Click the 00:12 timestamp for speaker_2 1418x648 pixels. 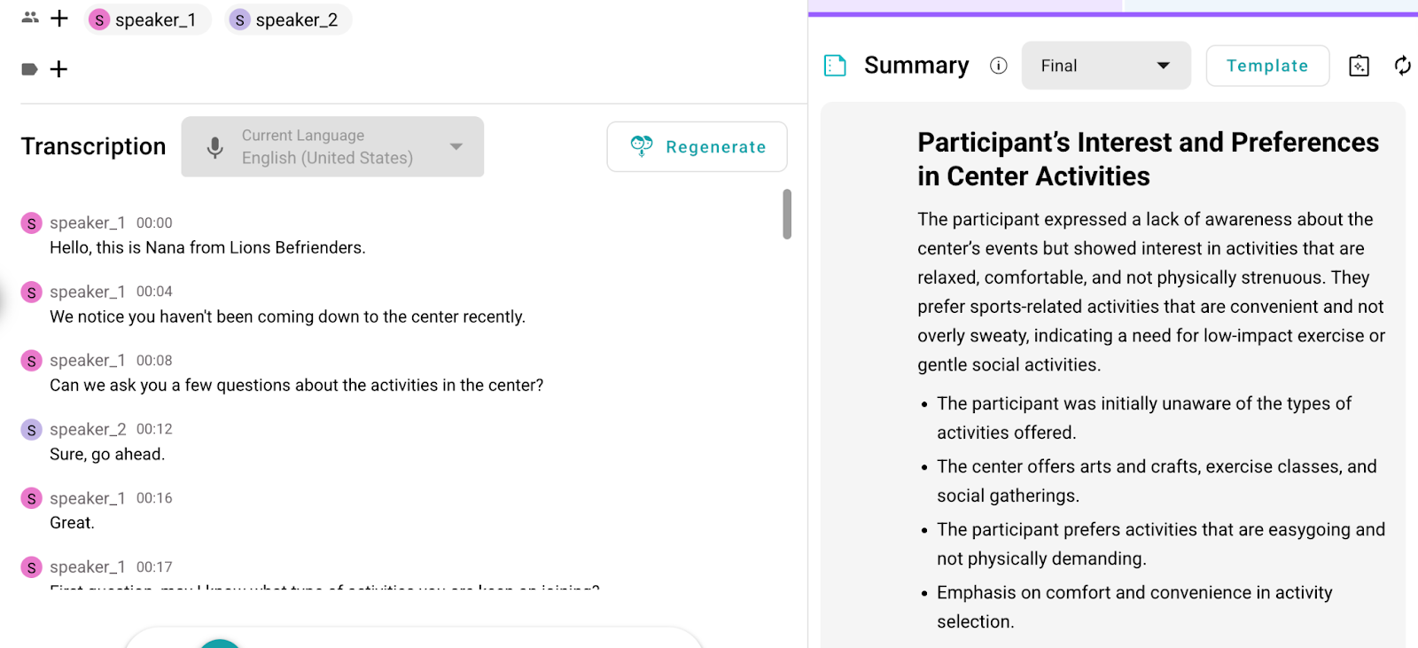point(154,429)
